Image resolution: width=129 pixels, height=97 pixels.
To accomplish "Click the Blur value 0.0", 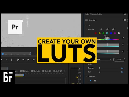I will [x=122, y=72].
